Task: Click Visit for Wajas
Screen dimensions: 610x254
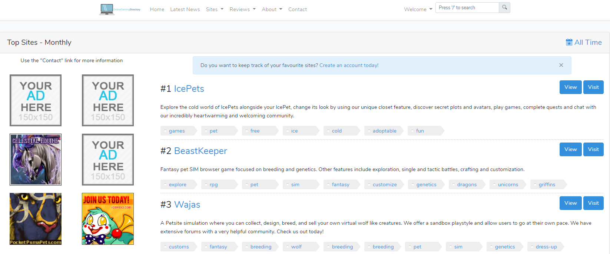Action: pyautogui.click(x=593, y=203)
